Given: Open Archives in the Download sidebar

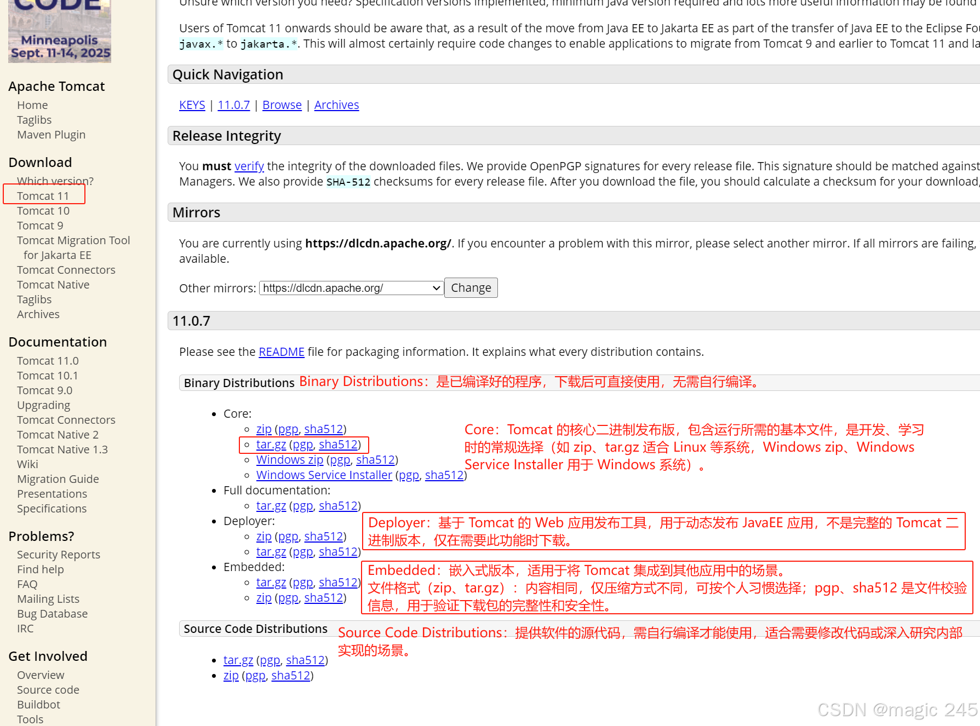Looking at the screenshot, I should tap(38, 314).
